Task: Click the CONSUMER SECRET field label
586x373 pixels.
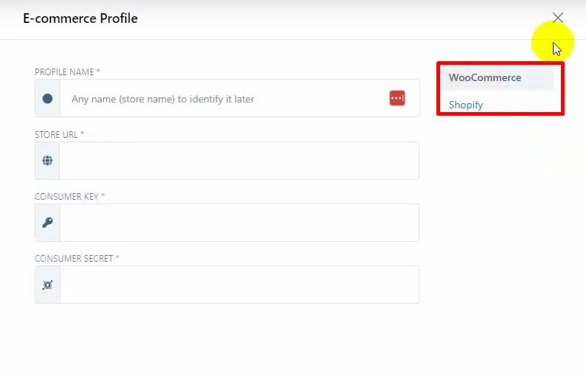Action: pos(73,259)
